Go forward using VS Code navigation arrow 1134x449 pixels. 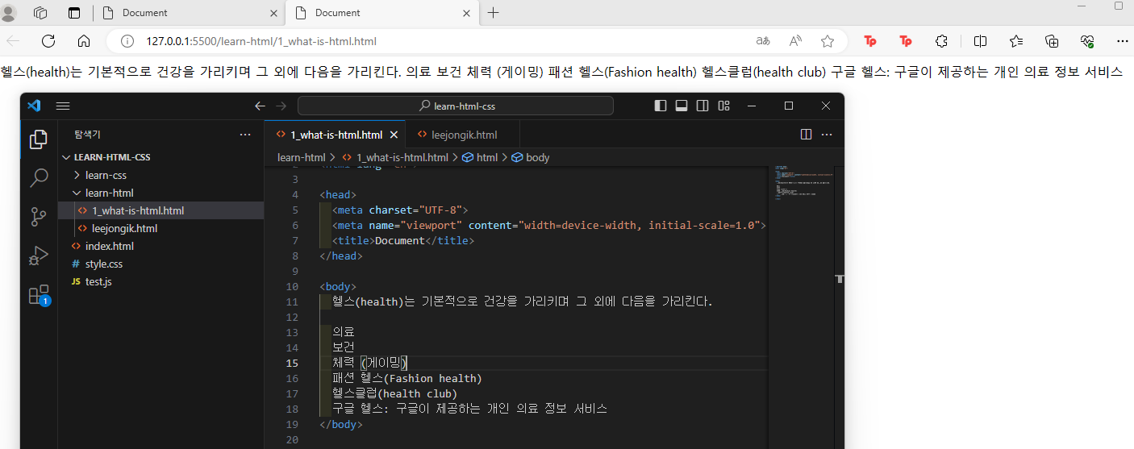(x=281, y=106)
